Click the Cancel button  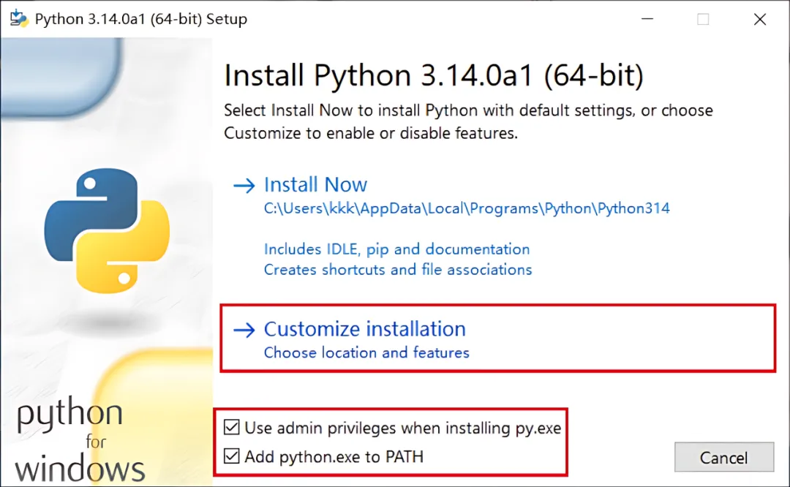pos(724,457)
